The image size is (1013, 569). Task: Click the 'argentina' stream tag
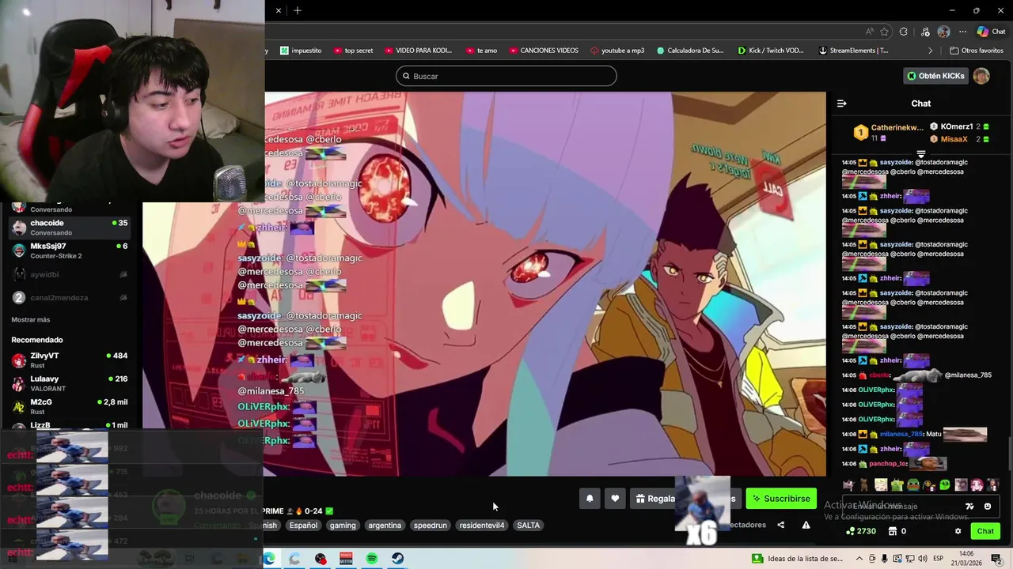(x=385, y=525)
